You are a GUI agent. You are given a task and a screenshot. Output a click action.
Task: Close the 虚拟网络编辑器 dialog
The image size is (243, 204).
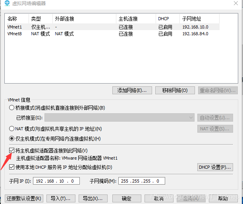coord(236,3)
